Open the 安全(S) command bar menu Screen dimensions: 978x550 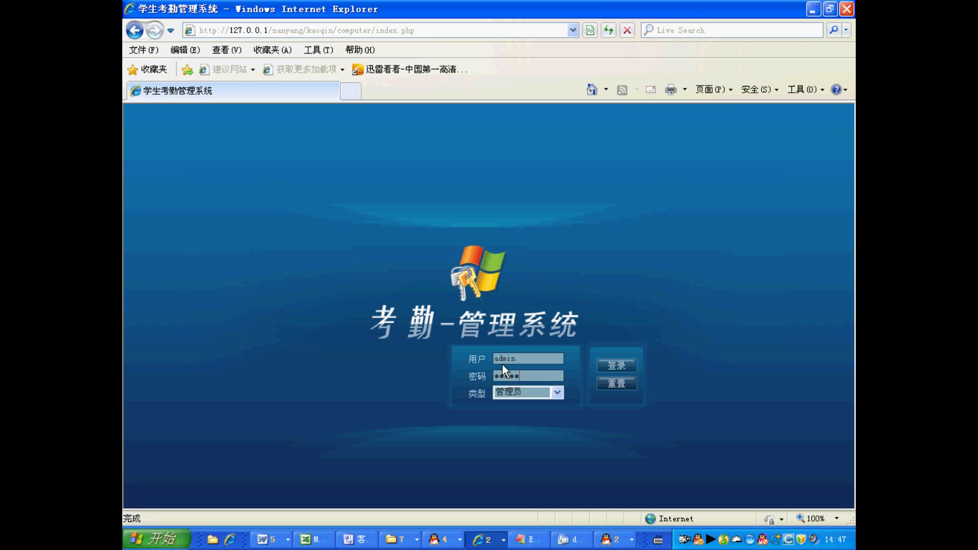759,90
